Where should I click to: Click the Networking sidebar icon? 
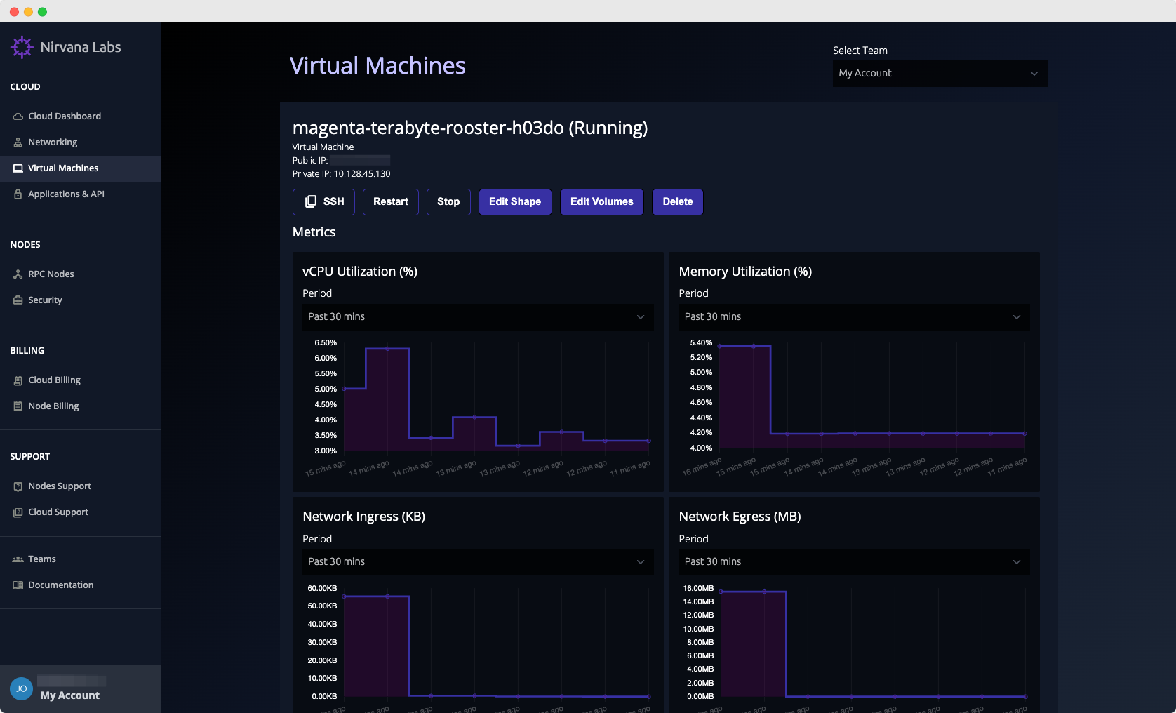click(18, 142)
